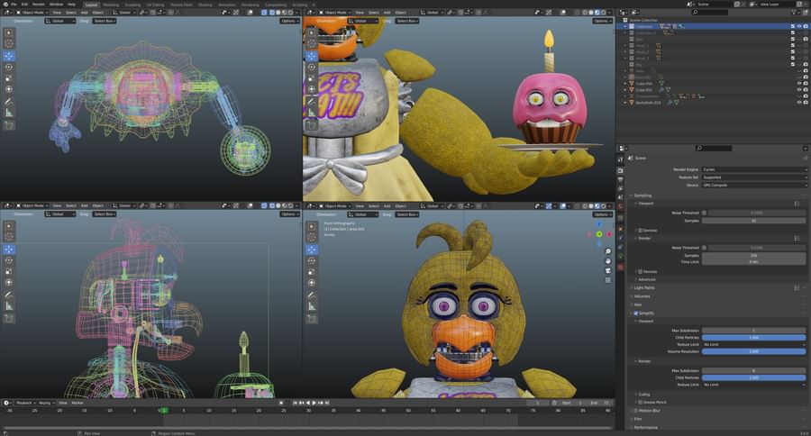Switch to the Shading workspace tab
Screen dimensions: 811x436
pos(205,5)
